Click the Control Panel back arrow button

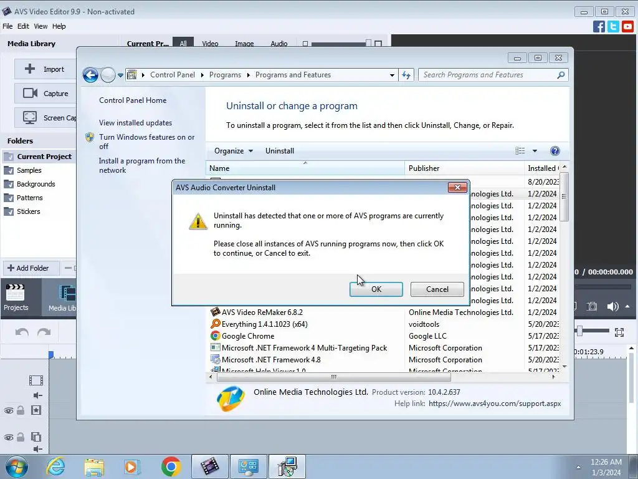point(90,75)
